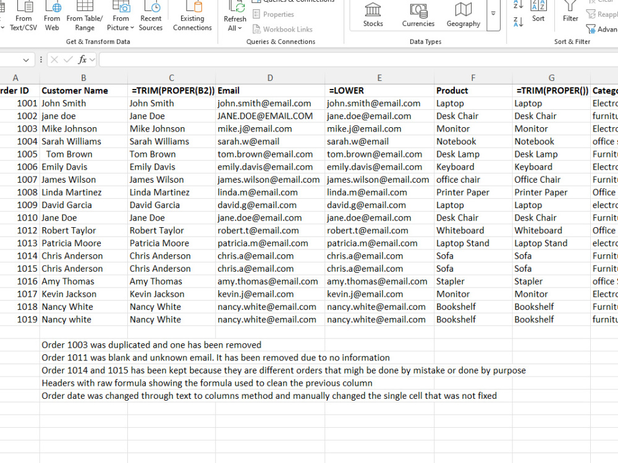The image size is (618, 463).
Task: Click cell with sarah.w@email in column D
Action: [x=270, y=141]
